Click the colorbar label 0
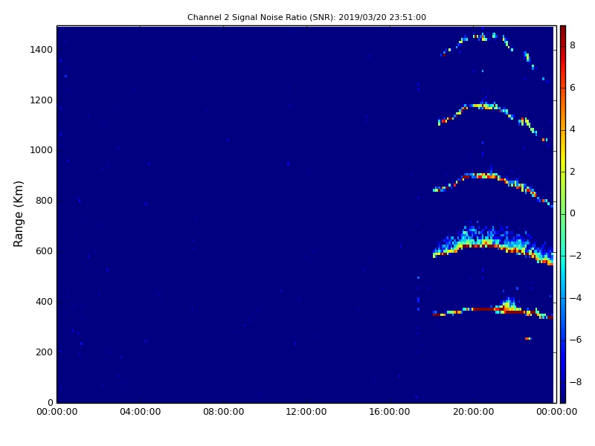 [x=573, y=213]
